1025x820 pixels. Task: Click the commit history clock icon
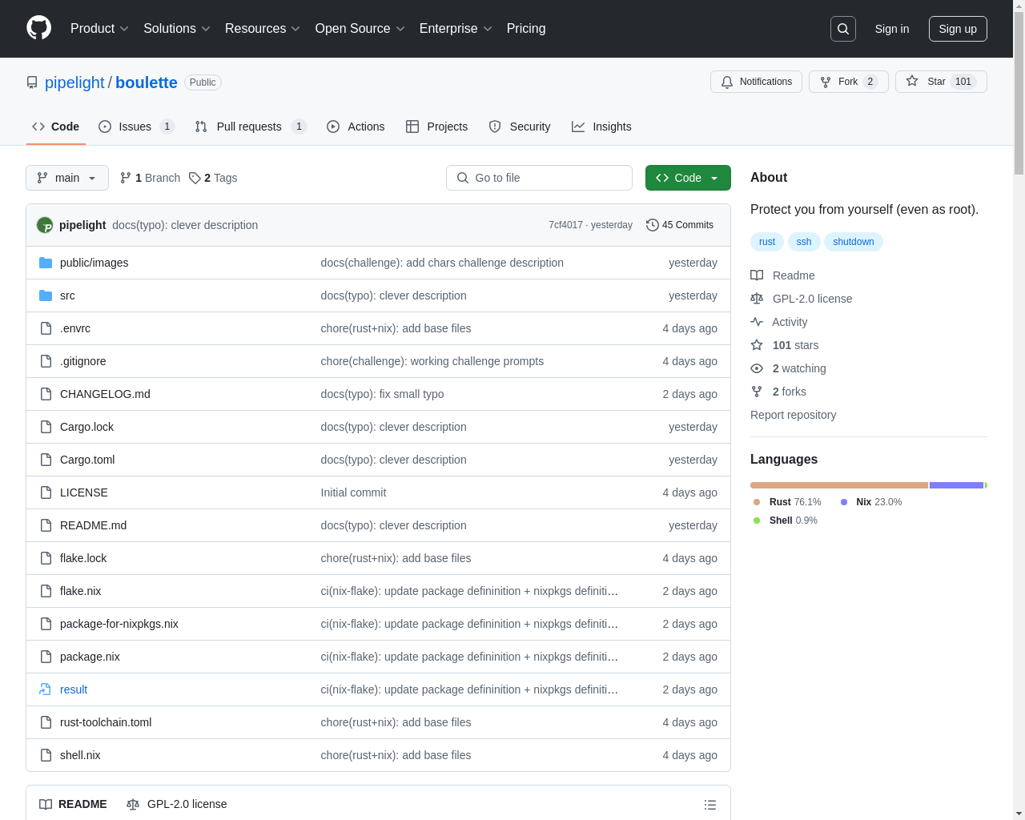653,225
